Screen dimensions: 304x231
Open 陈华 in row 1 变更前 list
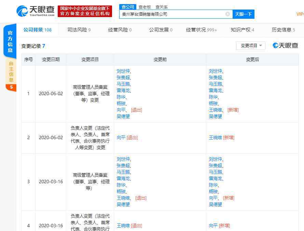pyautogui.click(x=121, y=97)
